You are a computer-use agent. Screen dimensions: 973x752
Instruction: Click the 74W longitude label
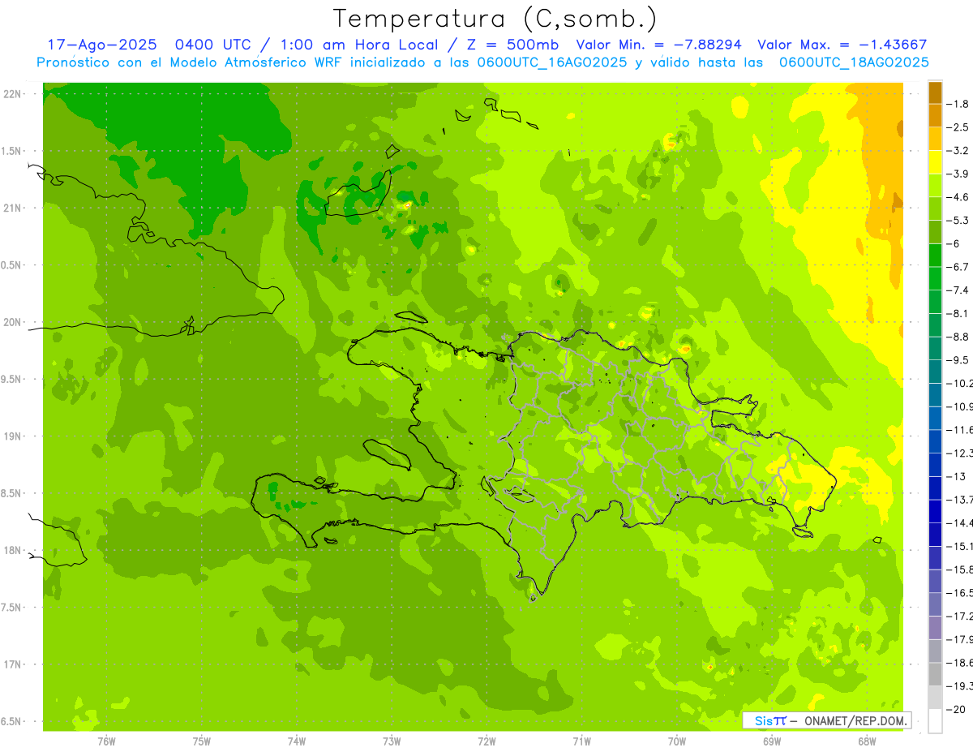296,741
